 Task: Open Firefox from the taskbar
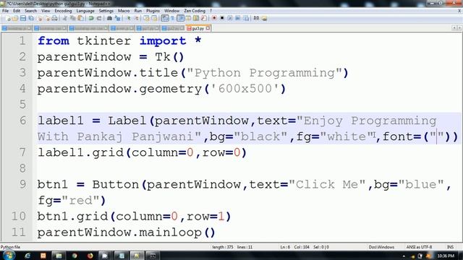(x=90, y=256)
